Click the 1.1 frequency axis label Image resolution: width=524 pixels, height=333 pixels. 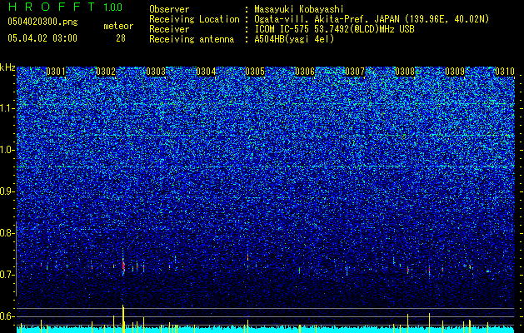(7, 108)
